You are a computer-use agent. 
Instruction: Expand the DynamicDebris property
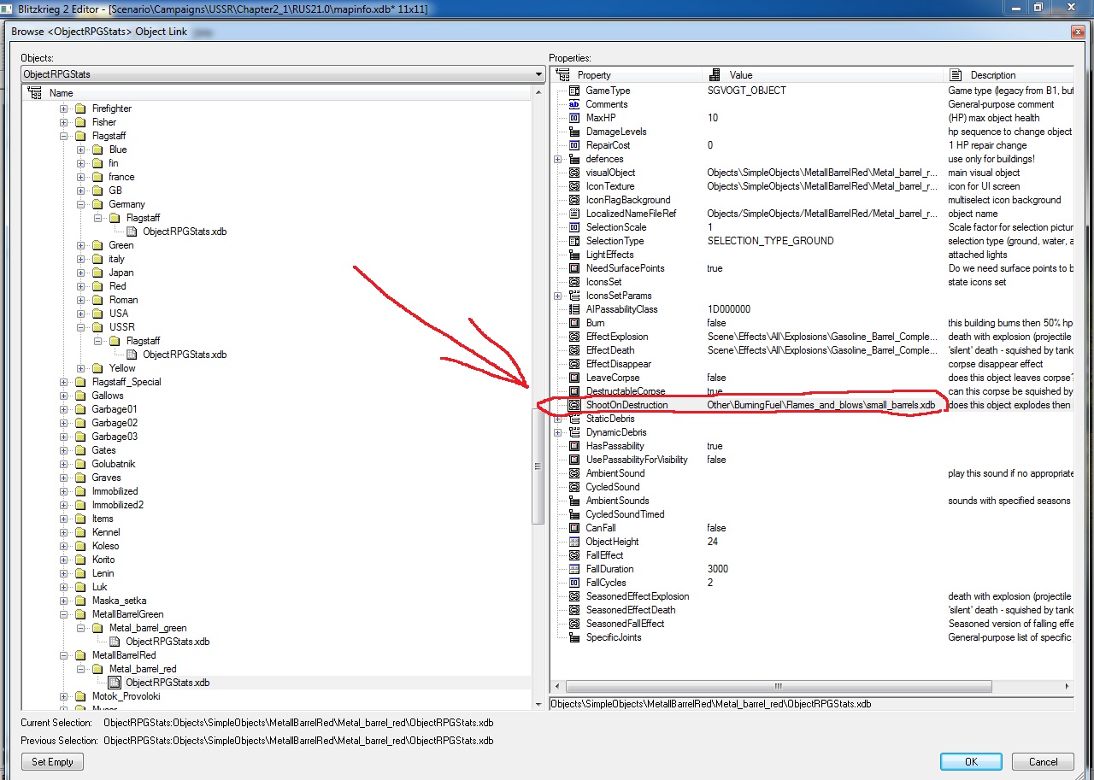[x=557, y=432]
